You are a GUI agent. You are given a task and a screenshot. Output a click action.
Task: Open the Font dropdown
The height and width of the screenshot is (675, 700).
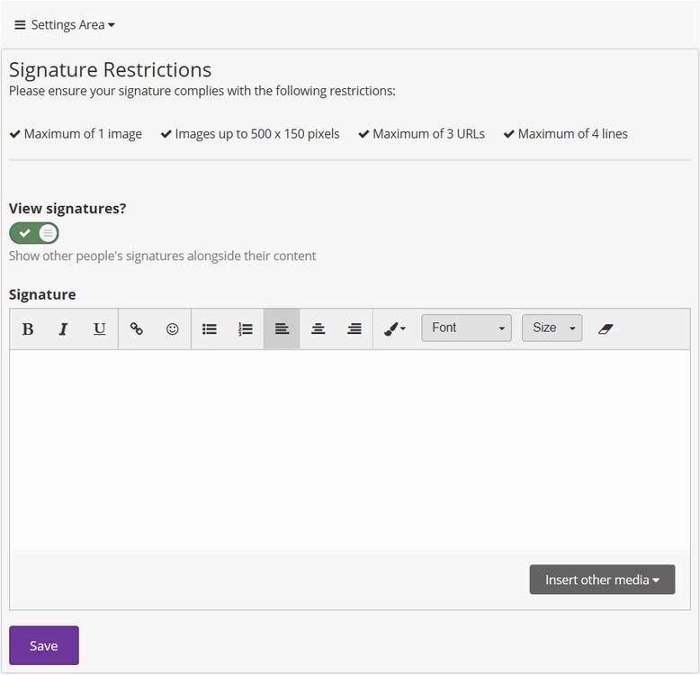[466, 328]
